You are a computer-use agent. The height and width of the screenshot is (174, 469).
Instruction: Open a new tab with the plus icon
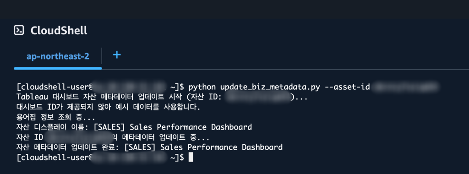click(117, 54)
